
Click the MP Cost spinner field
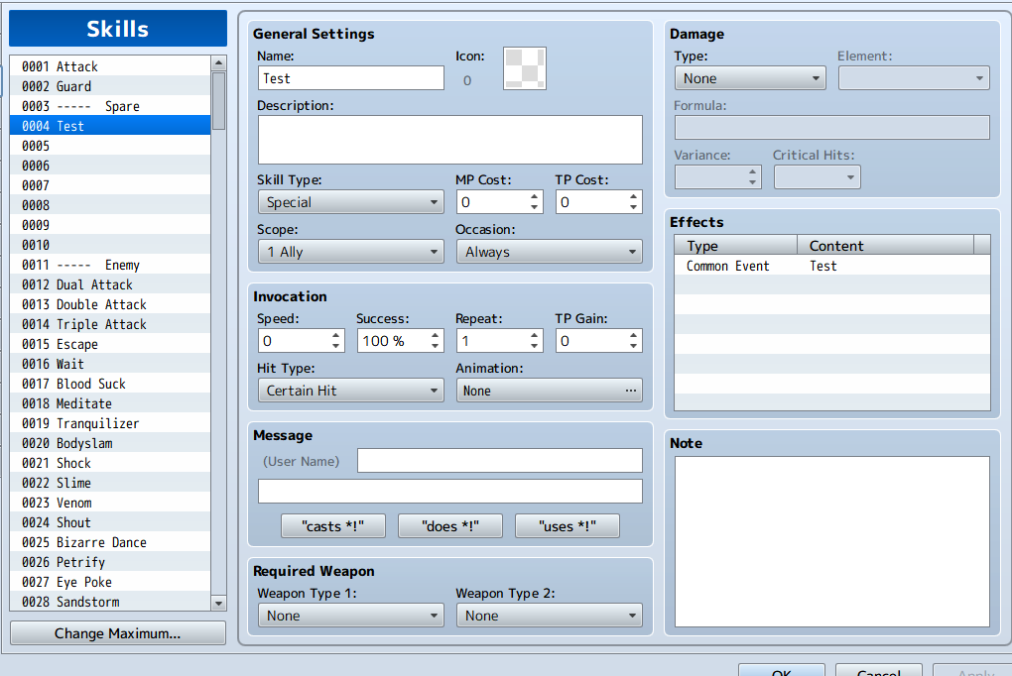(x=499, y=202)
